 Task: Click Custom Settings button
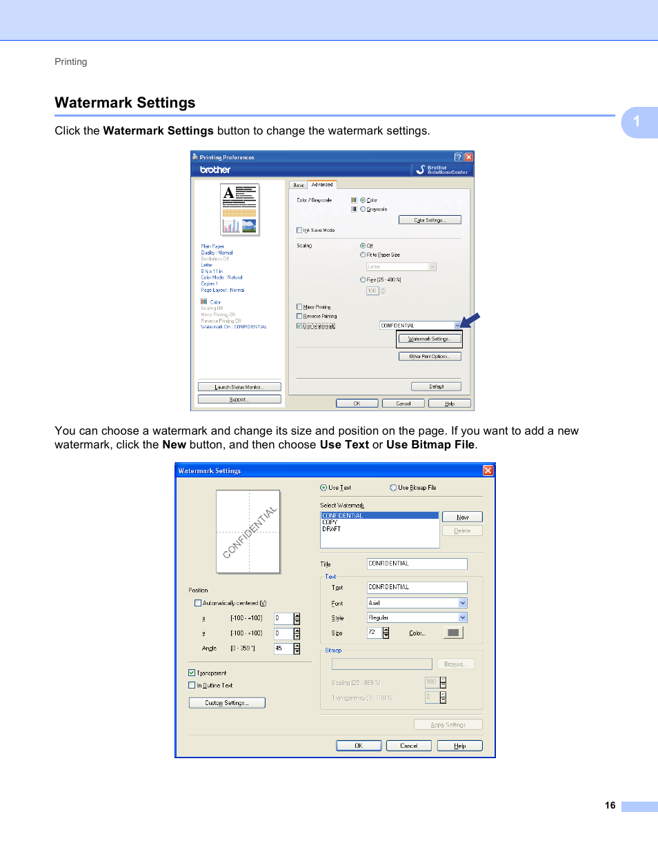click(x=227, y=703)
